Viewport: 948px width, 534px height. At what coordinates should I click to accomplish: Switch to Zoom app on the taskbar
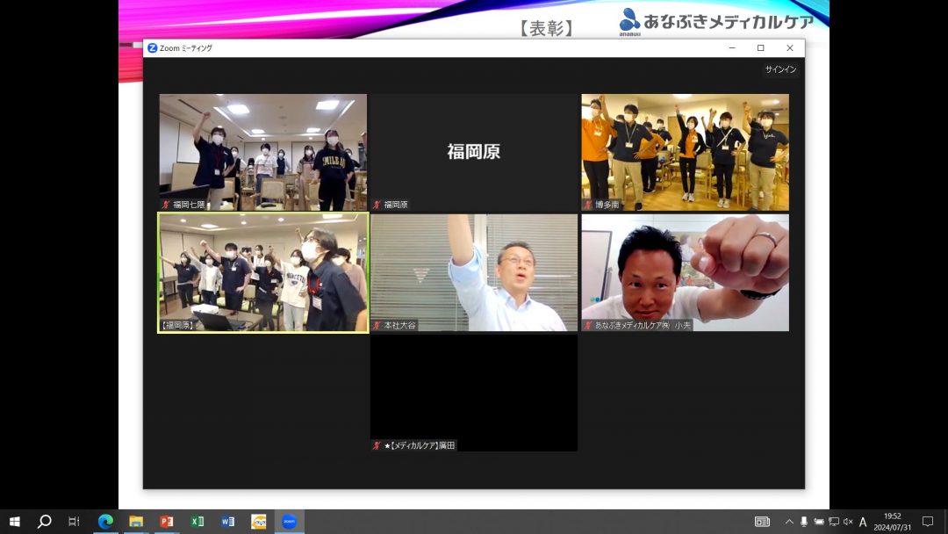pyautogui.click(x=289, y=522)
